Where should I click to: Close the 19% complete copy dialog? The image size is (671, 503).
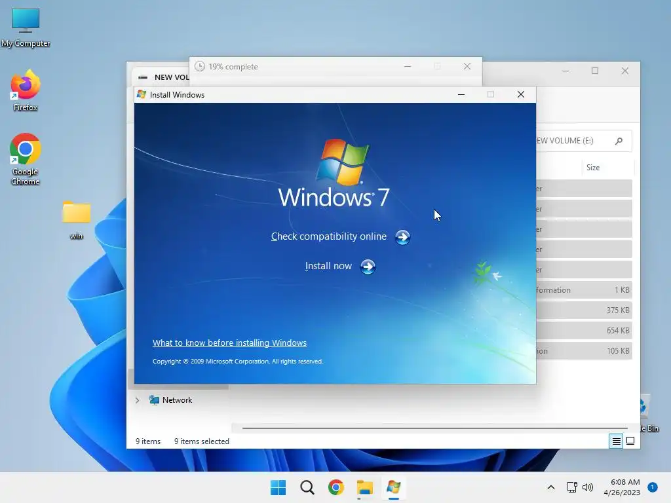(467, 66)
